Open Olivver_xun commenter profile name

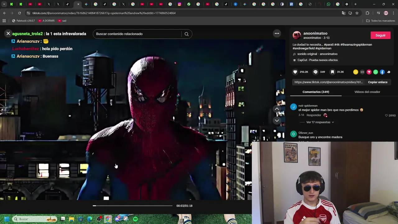tap(306, 133)
